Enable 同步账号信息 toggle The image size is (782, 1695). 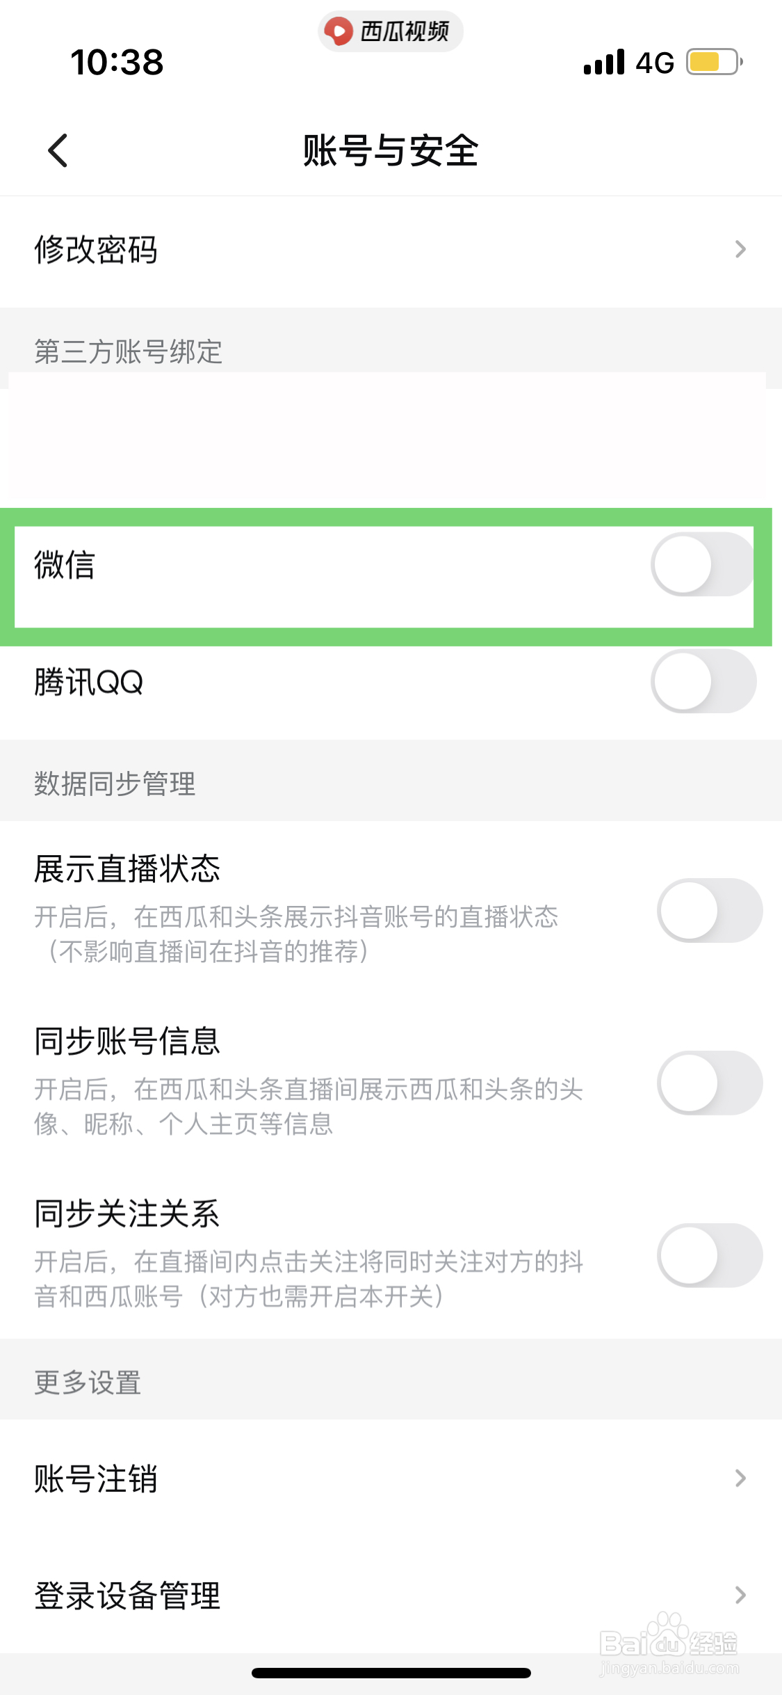[709, 1083]
